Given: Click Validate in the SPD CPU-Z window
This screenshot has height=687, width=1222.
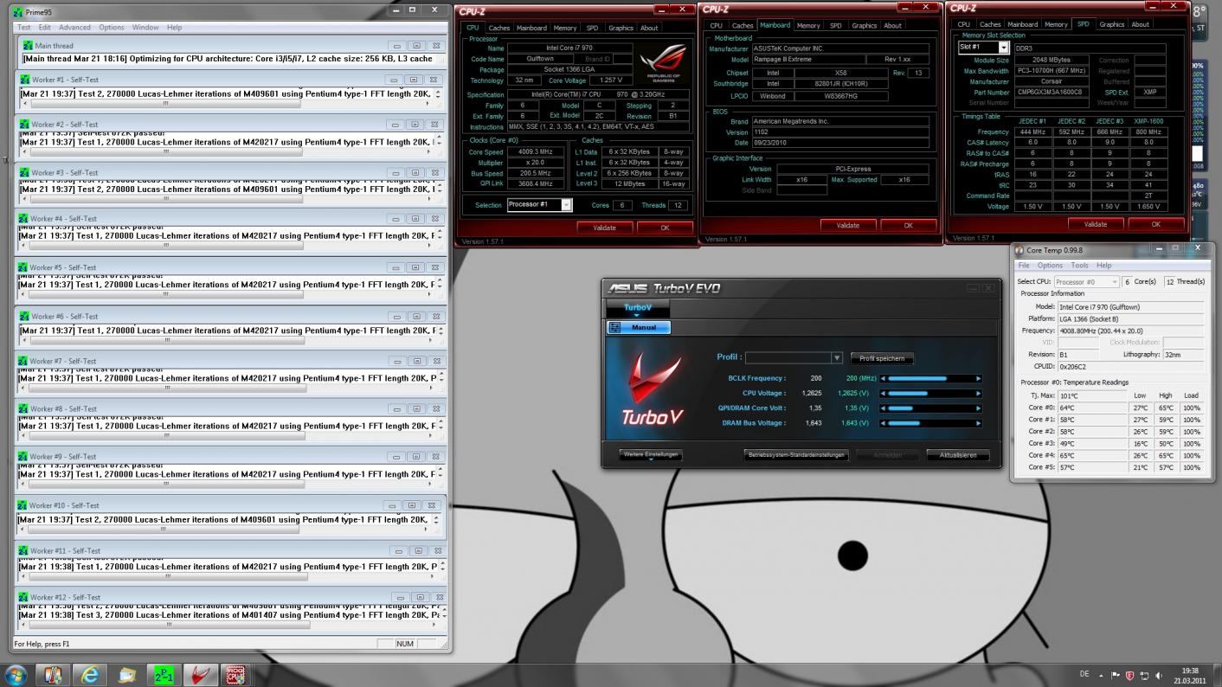Looking at the screenshot, I should 1096,224.
